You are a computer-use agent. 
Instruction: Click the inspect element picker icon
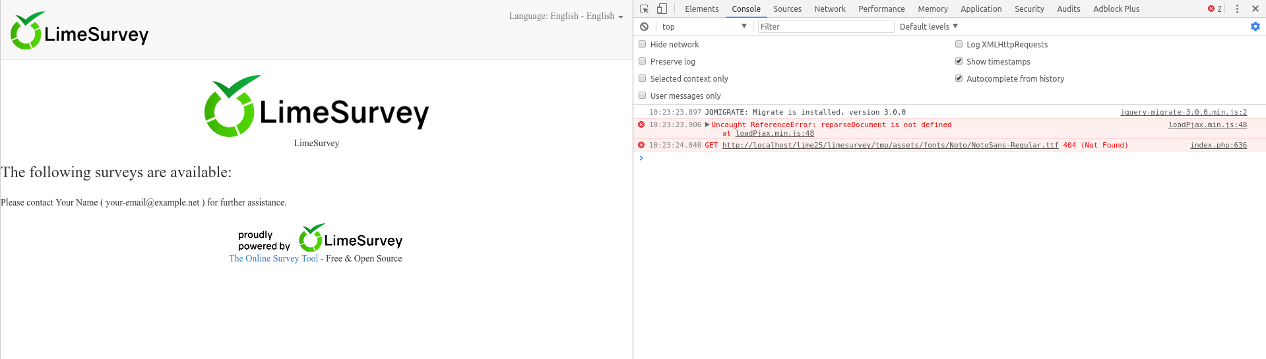pyautogui.click(x=645, y=9)
